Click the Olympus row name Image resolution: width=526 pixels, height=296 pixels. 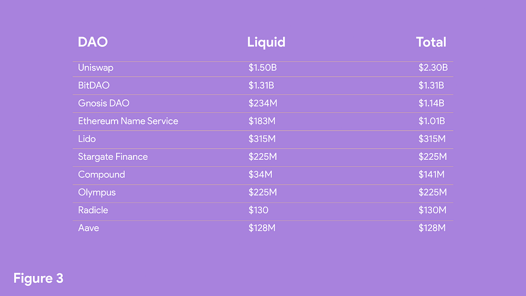pos(97,193)
